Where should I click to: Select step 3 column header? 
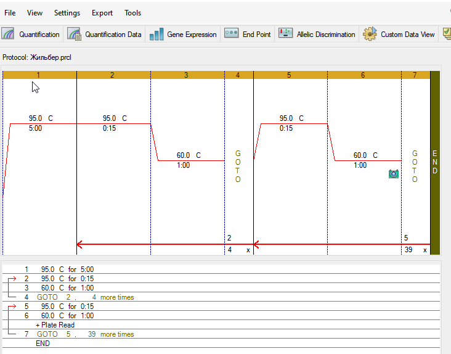(x=187, y=75)
